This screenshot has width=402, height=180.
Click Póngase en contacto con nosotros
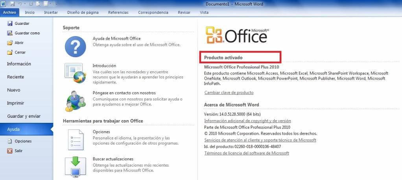pos(123,101)
